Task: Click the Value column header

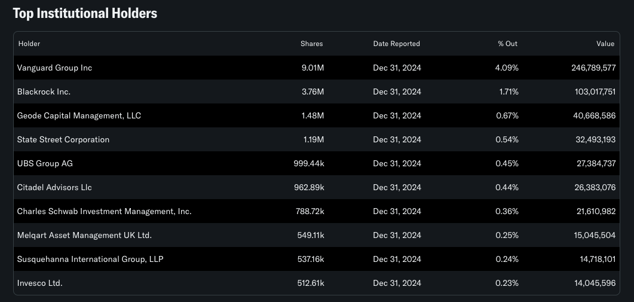Action: point(605,44)
